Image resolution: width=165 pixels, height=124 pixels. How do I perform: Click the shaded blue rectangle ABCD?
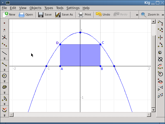pos(80,55)
